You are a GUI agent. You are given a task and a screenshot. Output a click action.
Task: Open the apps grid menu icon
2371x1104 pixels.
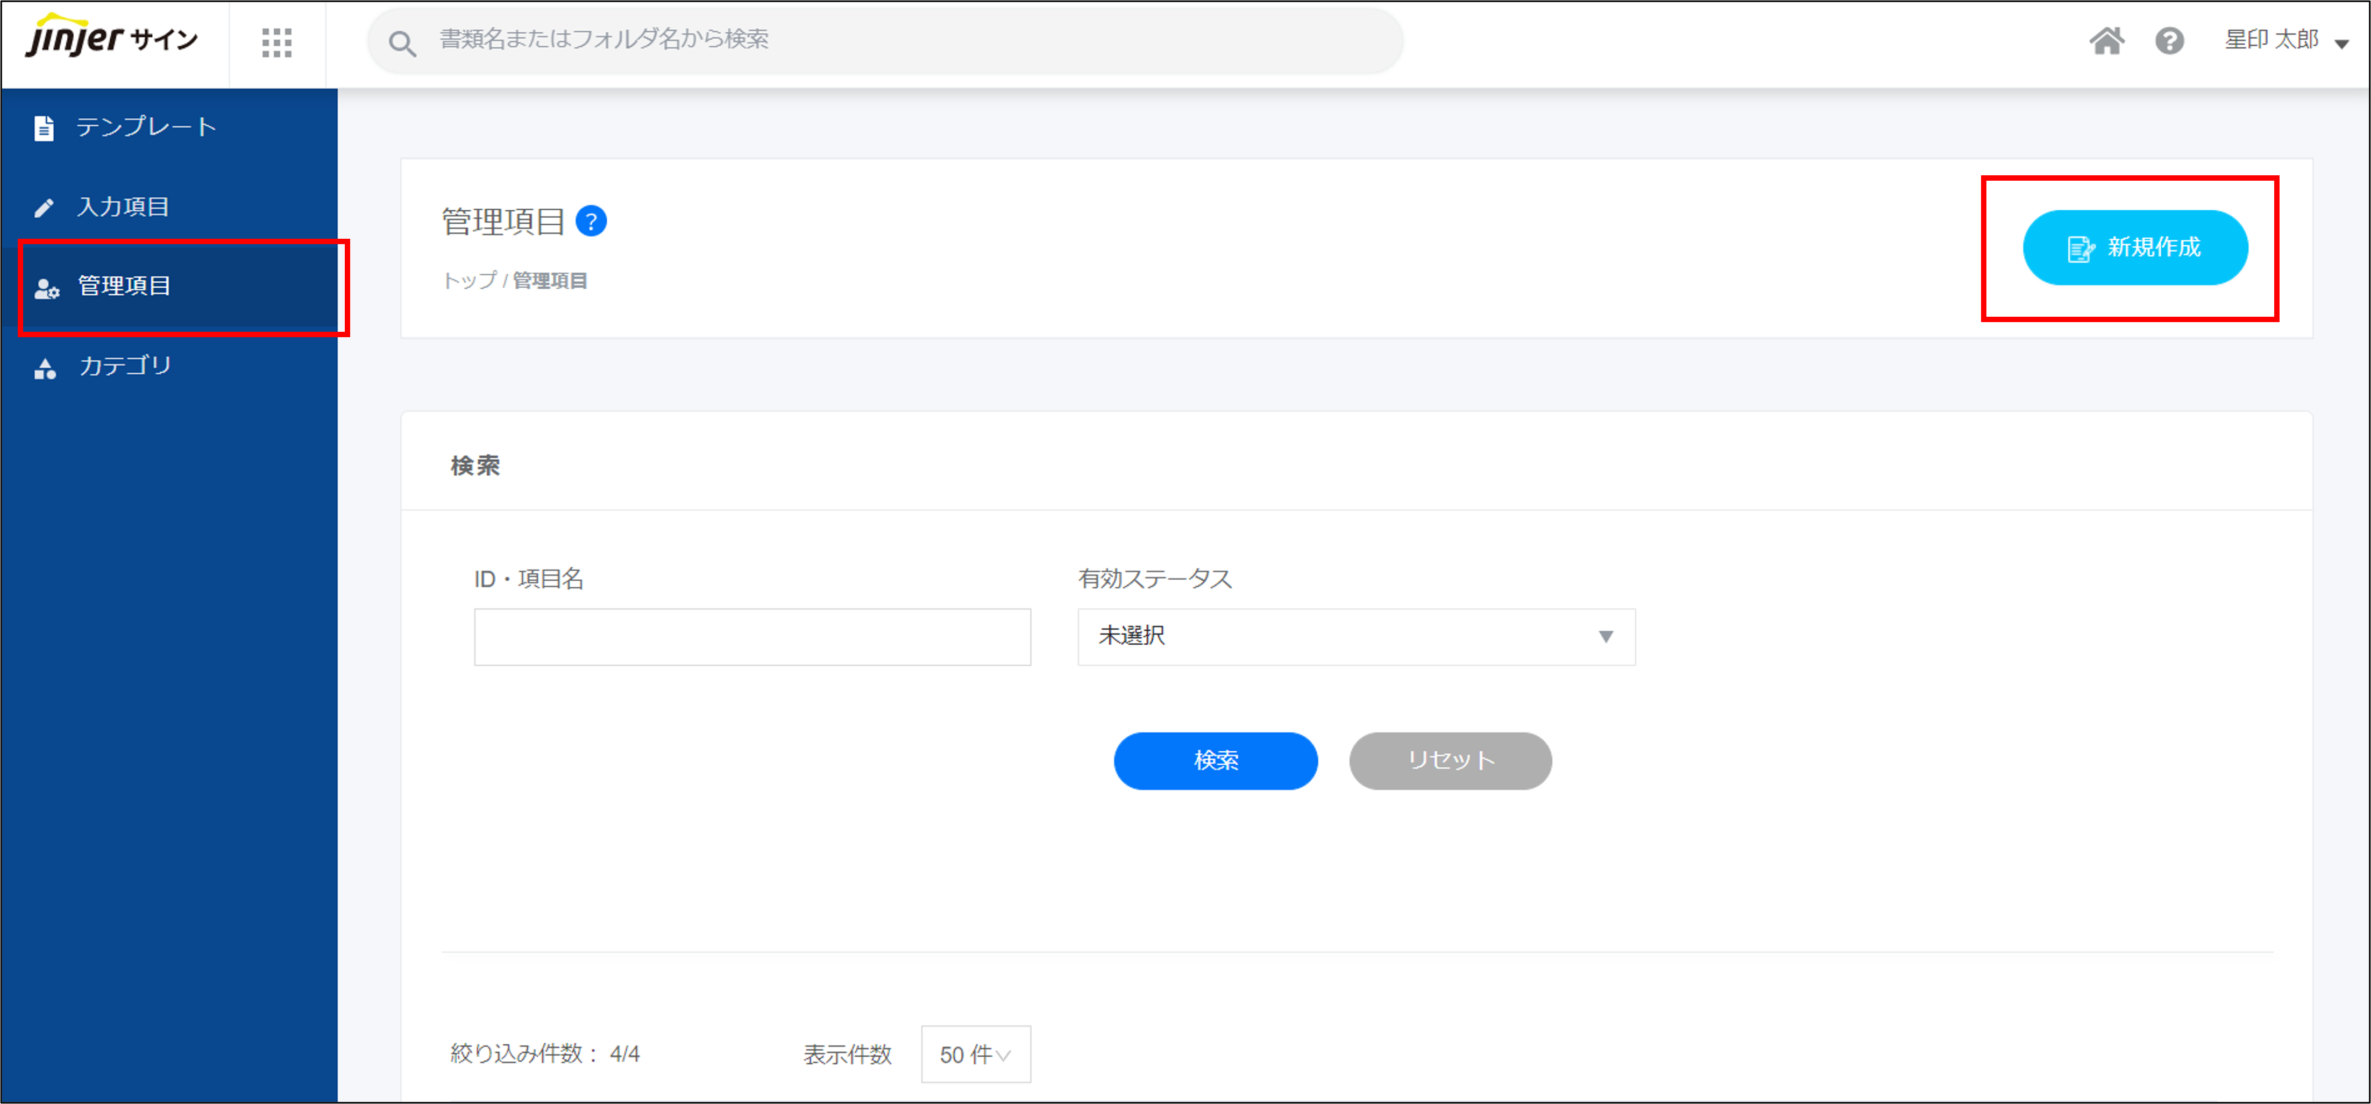click(x=276, y=42)
